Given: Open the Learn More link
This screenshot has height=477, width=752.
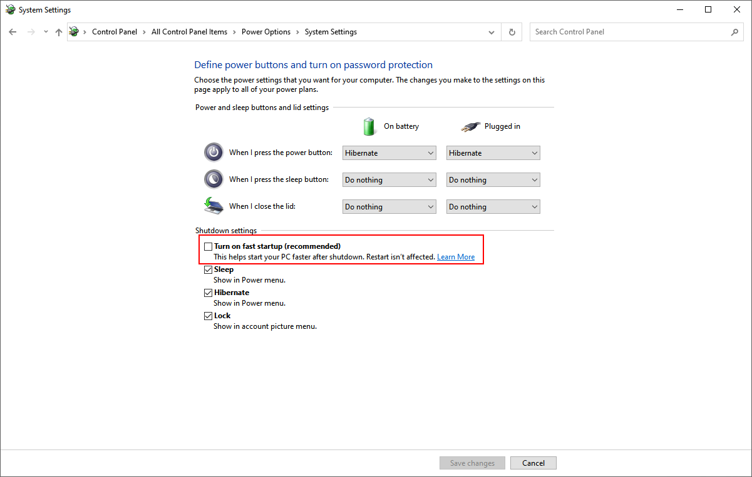Looking at the screenshot, I should 455,256.
